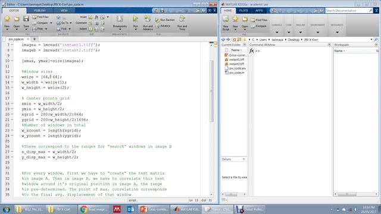Screen dimensions: 381x214
Task: Collapse the Details panel expander
Action: 243,159
